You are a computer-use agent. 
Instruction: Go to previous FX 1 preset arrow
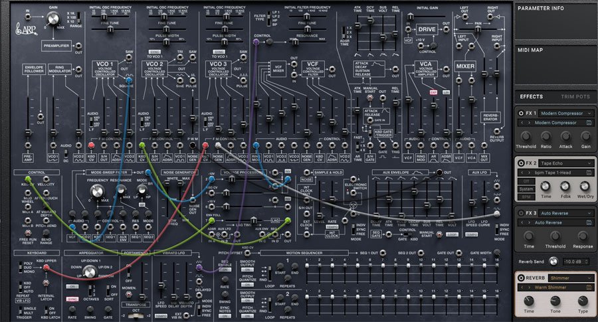click(x=522, y=123)
